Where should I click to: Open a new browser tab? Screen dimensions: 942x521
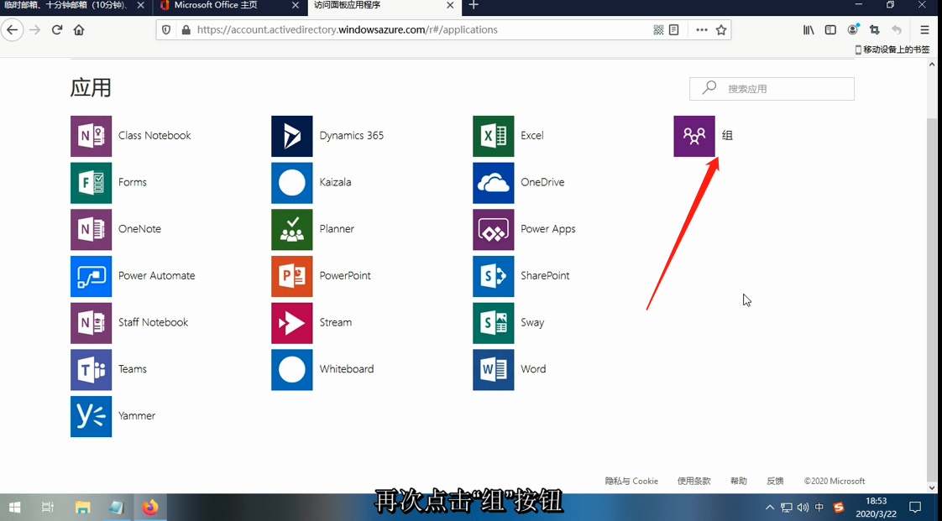[x=474, y=5]
